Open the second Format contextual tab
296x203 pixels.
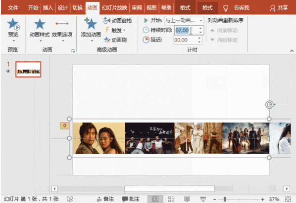(207, 8)
